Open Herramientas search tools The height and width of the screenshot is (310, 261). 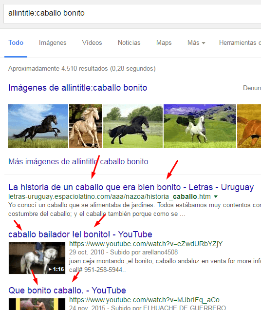coord(240,43)
